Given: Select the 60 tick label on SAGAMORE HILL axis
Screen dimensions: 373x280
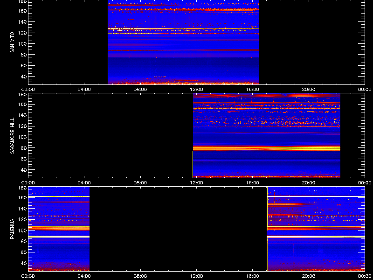Looking at the screenshot, I should (23, 159).
